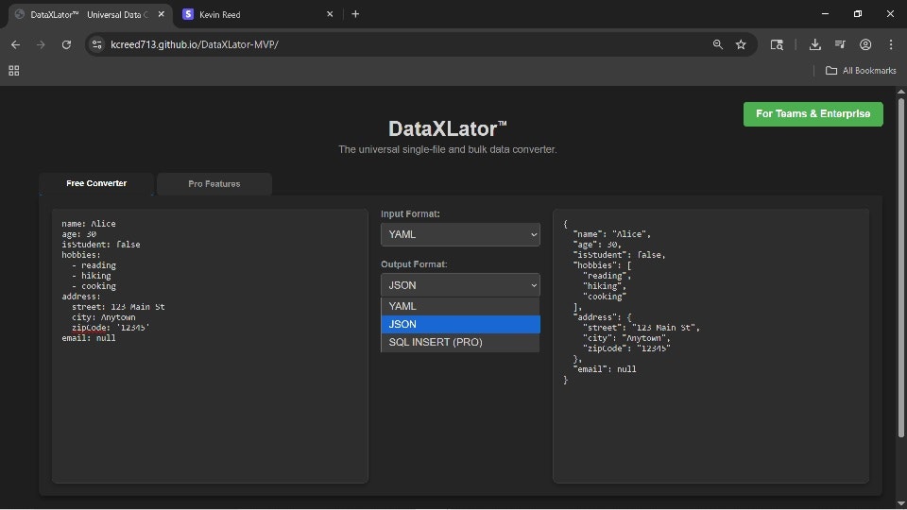The height and width of the screenshot is (510, 907).
Task: Open a new browser tab
Action: click(355, 14)
